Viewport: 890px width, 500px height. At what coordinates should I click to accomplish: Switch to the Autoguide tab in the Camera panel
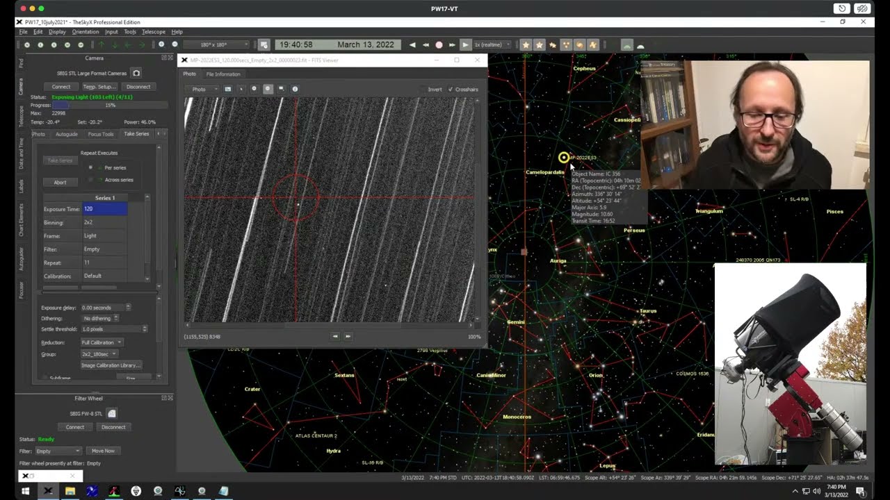67,134
